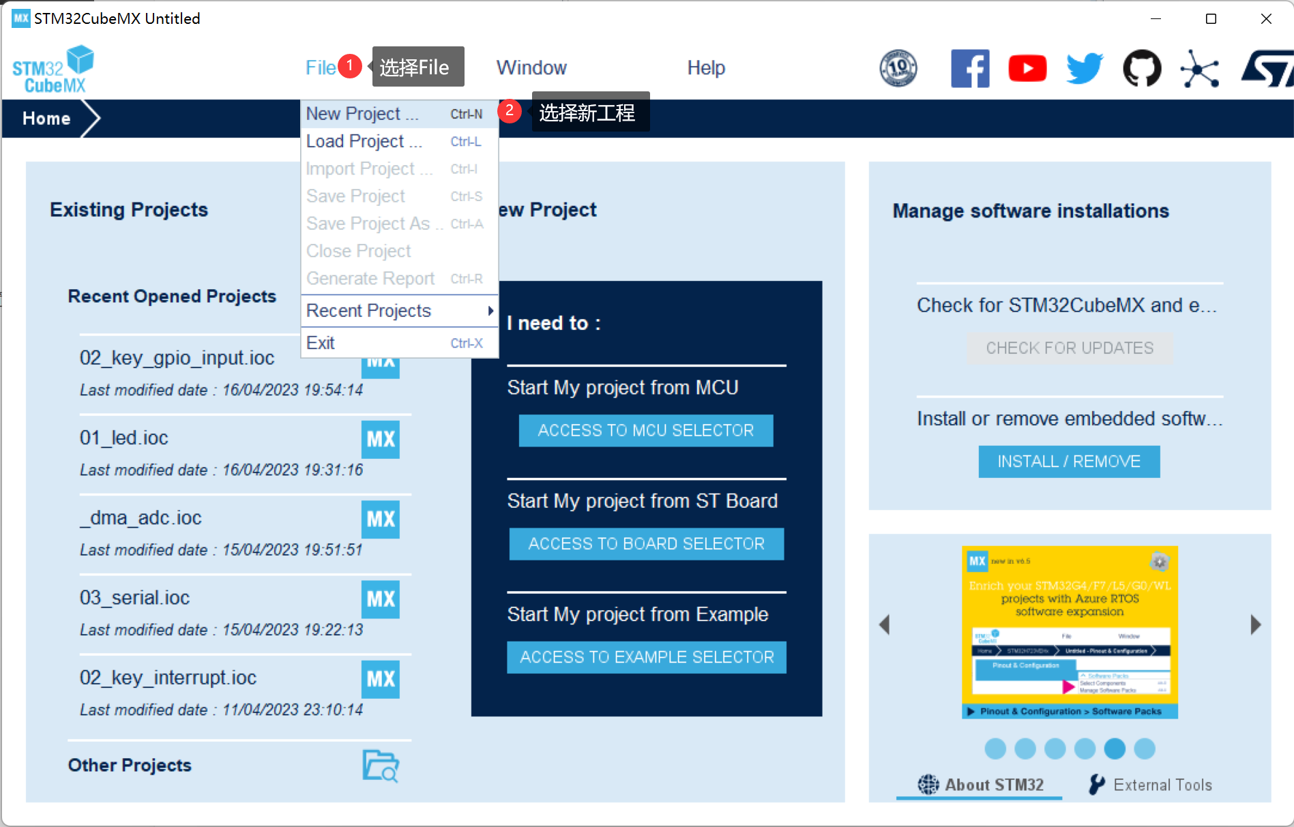
Task: Click the ST community network icon
Action: [1199, 69]
